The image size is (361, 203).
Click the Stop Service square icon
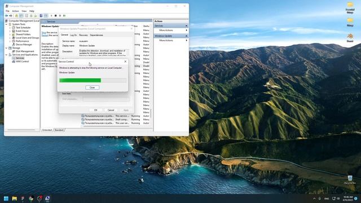pos(55,16)
